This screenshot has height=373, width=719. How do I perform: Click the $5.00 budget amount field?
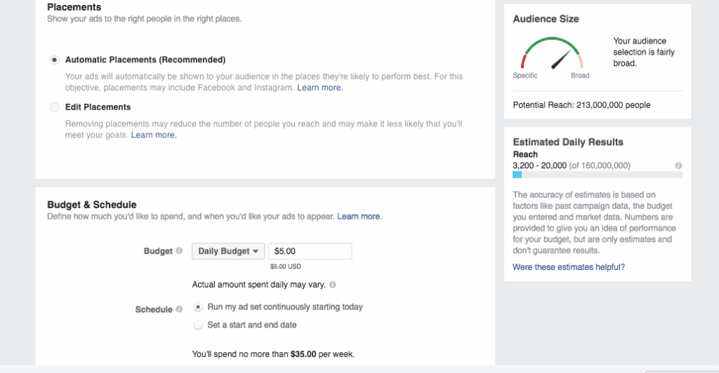[x=310, y=251]
